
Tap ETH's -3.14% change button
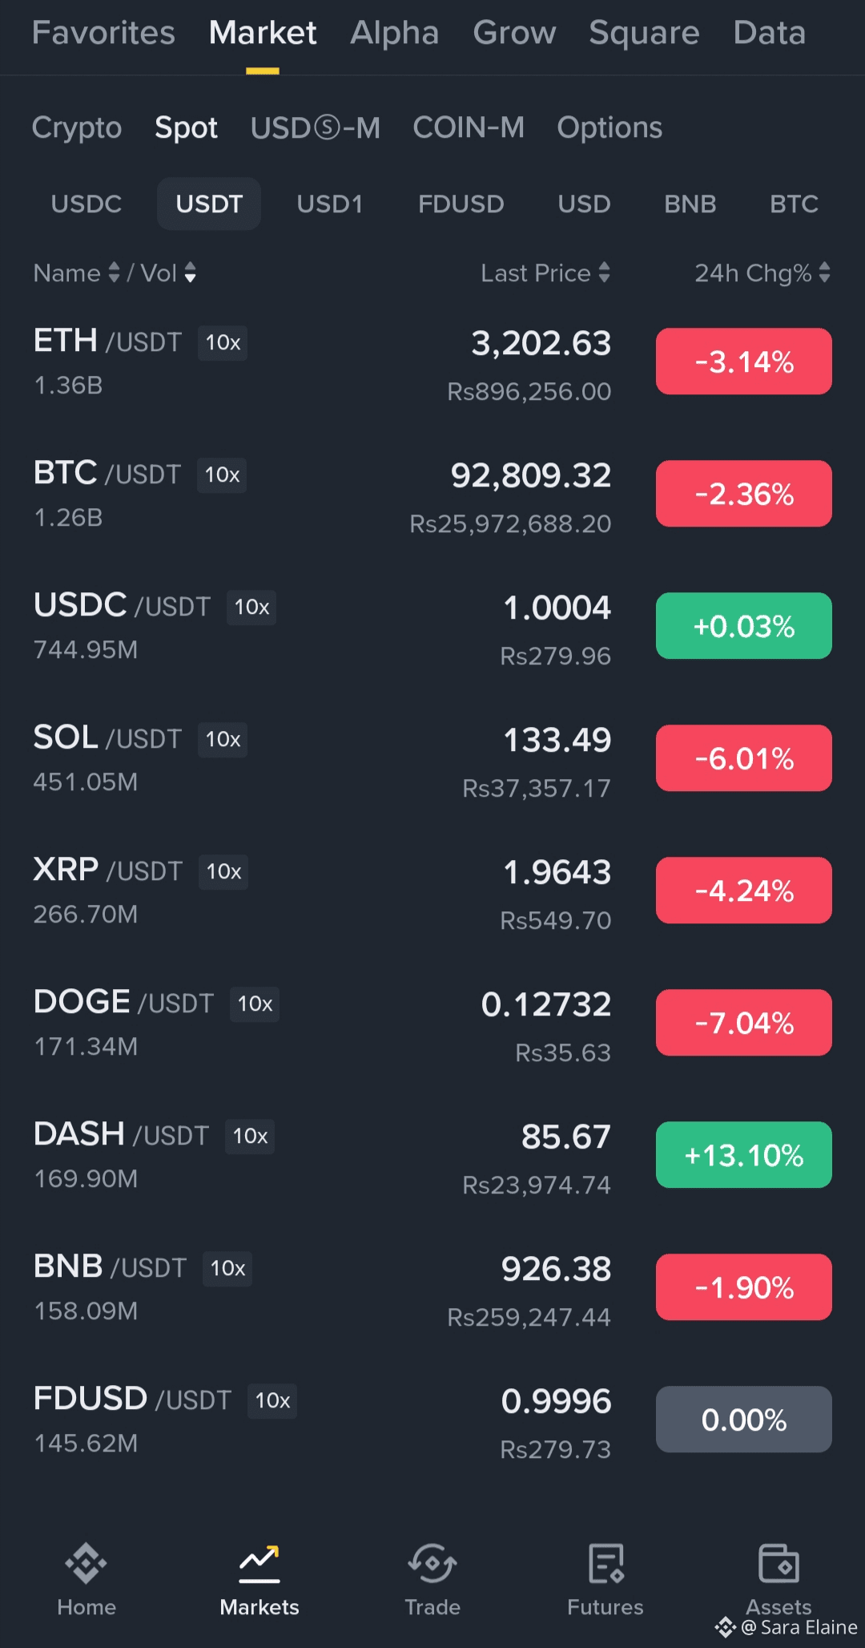tap(743, 362)
